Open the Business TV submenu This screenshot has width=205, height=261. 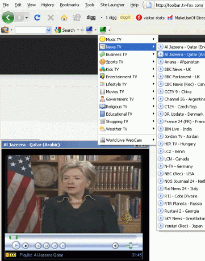click(127, 54)
